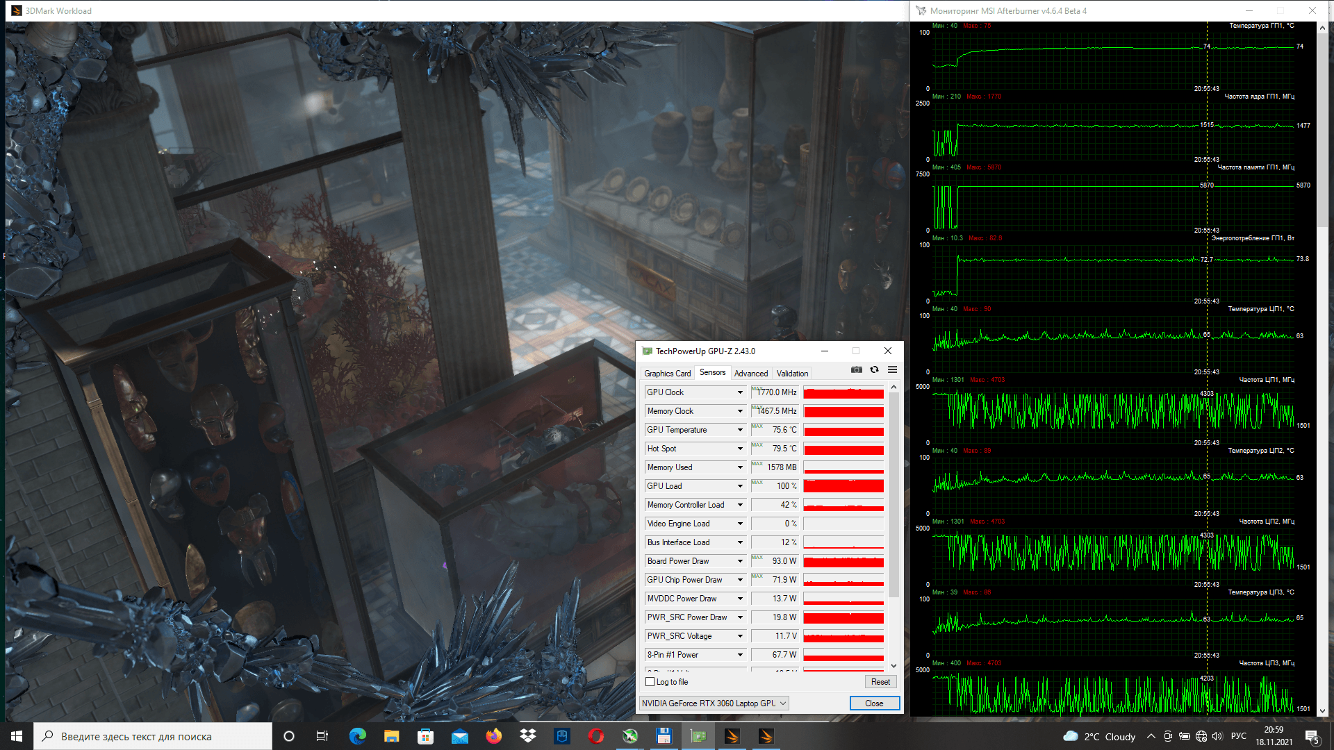Open the GPU-Z hamburger menu
Screen dimensions: 1334x750
(x=892, y=370)
